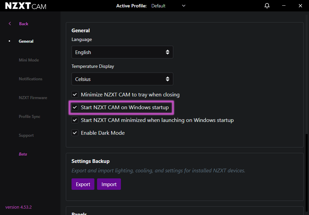Go to NZXT Firmware settings
Viewport: 309px width, 215px height.
(x=33, y=97)
